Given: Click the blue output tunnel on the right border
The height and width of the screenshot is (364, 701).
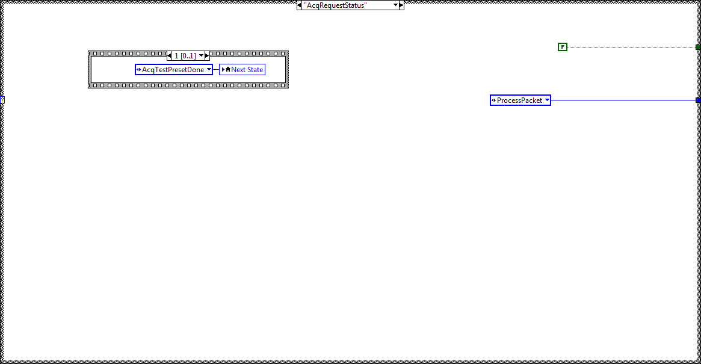Looking at the screenshot, I should tap(698, 100).
